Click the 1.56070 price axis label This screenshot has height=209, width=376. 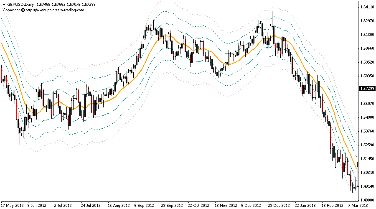coord(366,104)
